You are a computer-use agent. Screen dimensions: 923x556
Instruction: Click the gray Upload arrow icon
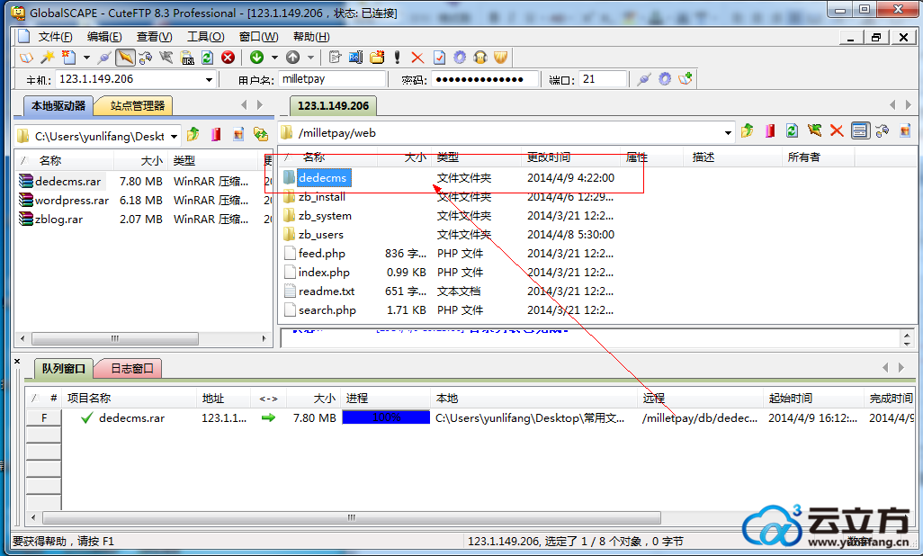tap(292, 58)
